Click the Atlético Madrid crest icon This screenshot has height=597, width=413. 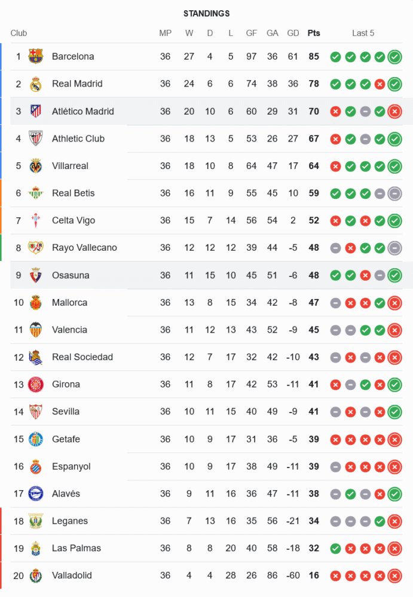36,111
